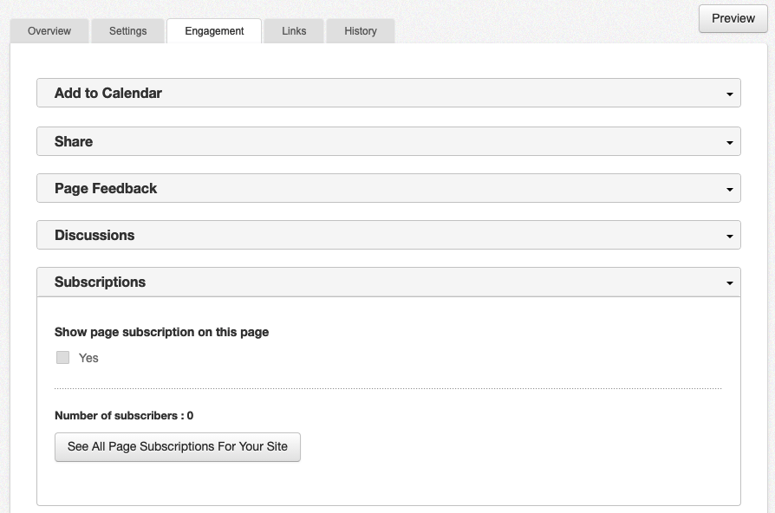
Task: Switch to the Links tab
Action: point(293,30)
